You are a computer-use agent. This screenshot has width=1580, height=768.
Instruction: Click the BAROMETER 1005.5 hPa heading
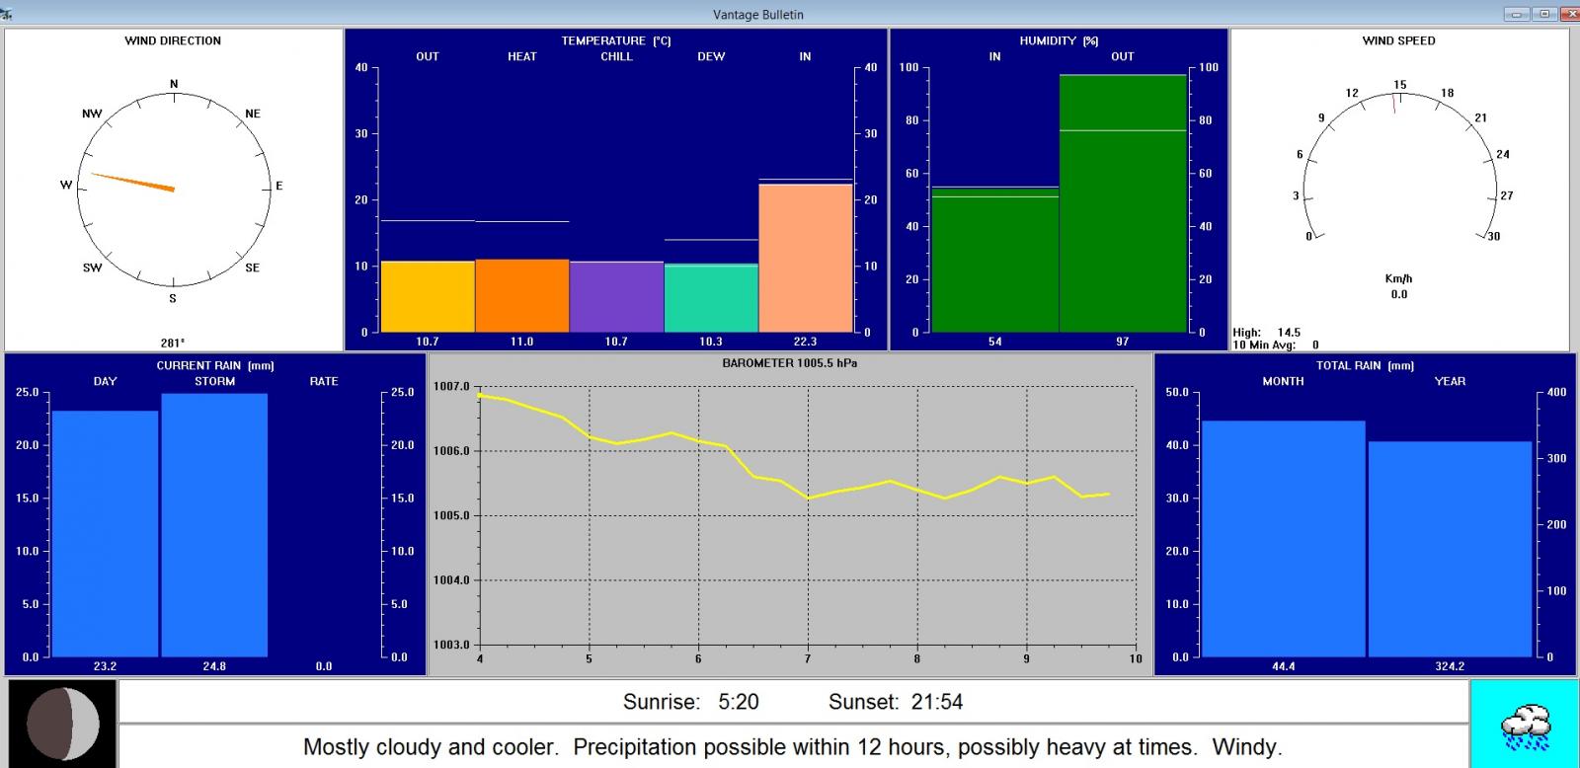tap(790, 363)
